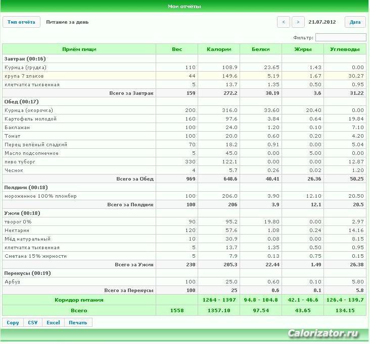Click the Коридор питания row label
Image resolution: width=370 pixels, height=344 pixels.
(79, 300)
